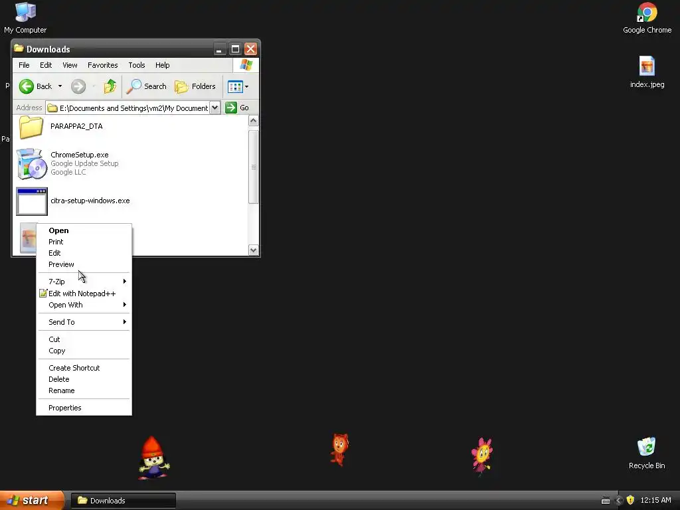Choose Rename in the context menu
This screenshot has width=680, height=510.
pyautogui.click(x=84, y=390)
